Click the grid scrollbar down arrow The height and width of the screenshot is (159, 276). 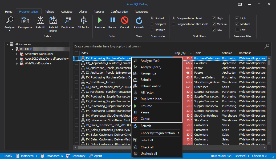point(269,143)
